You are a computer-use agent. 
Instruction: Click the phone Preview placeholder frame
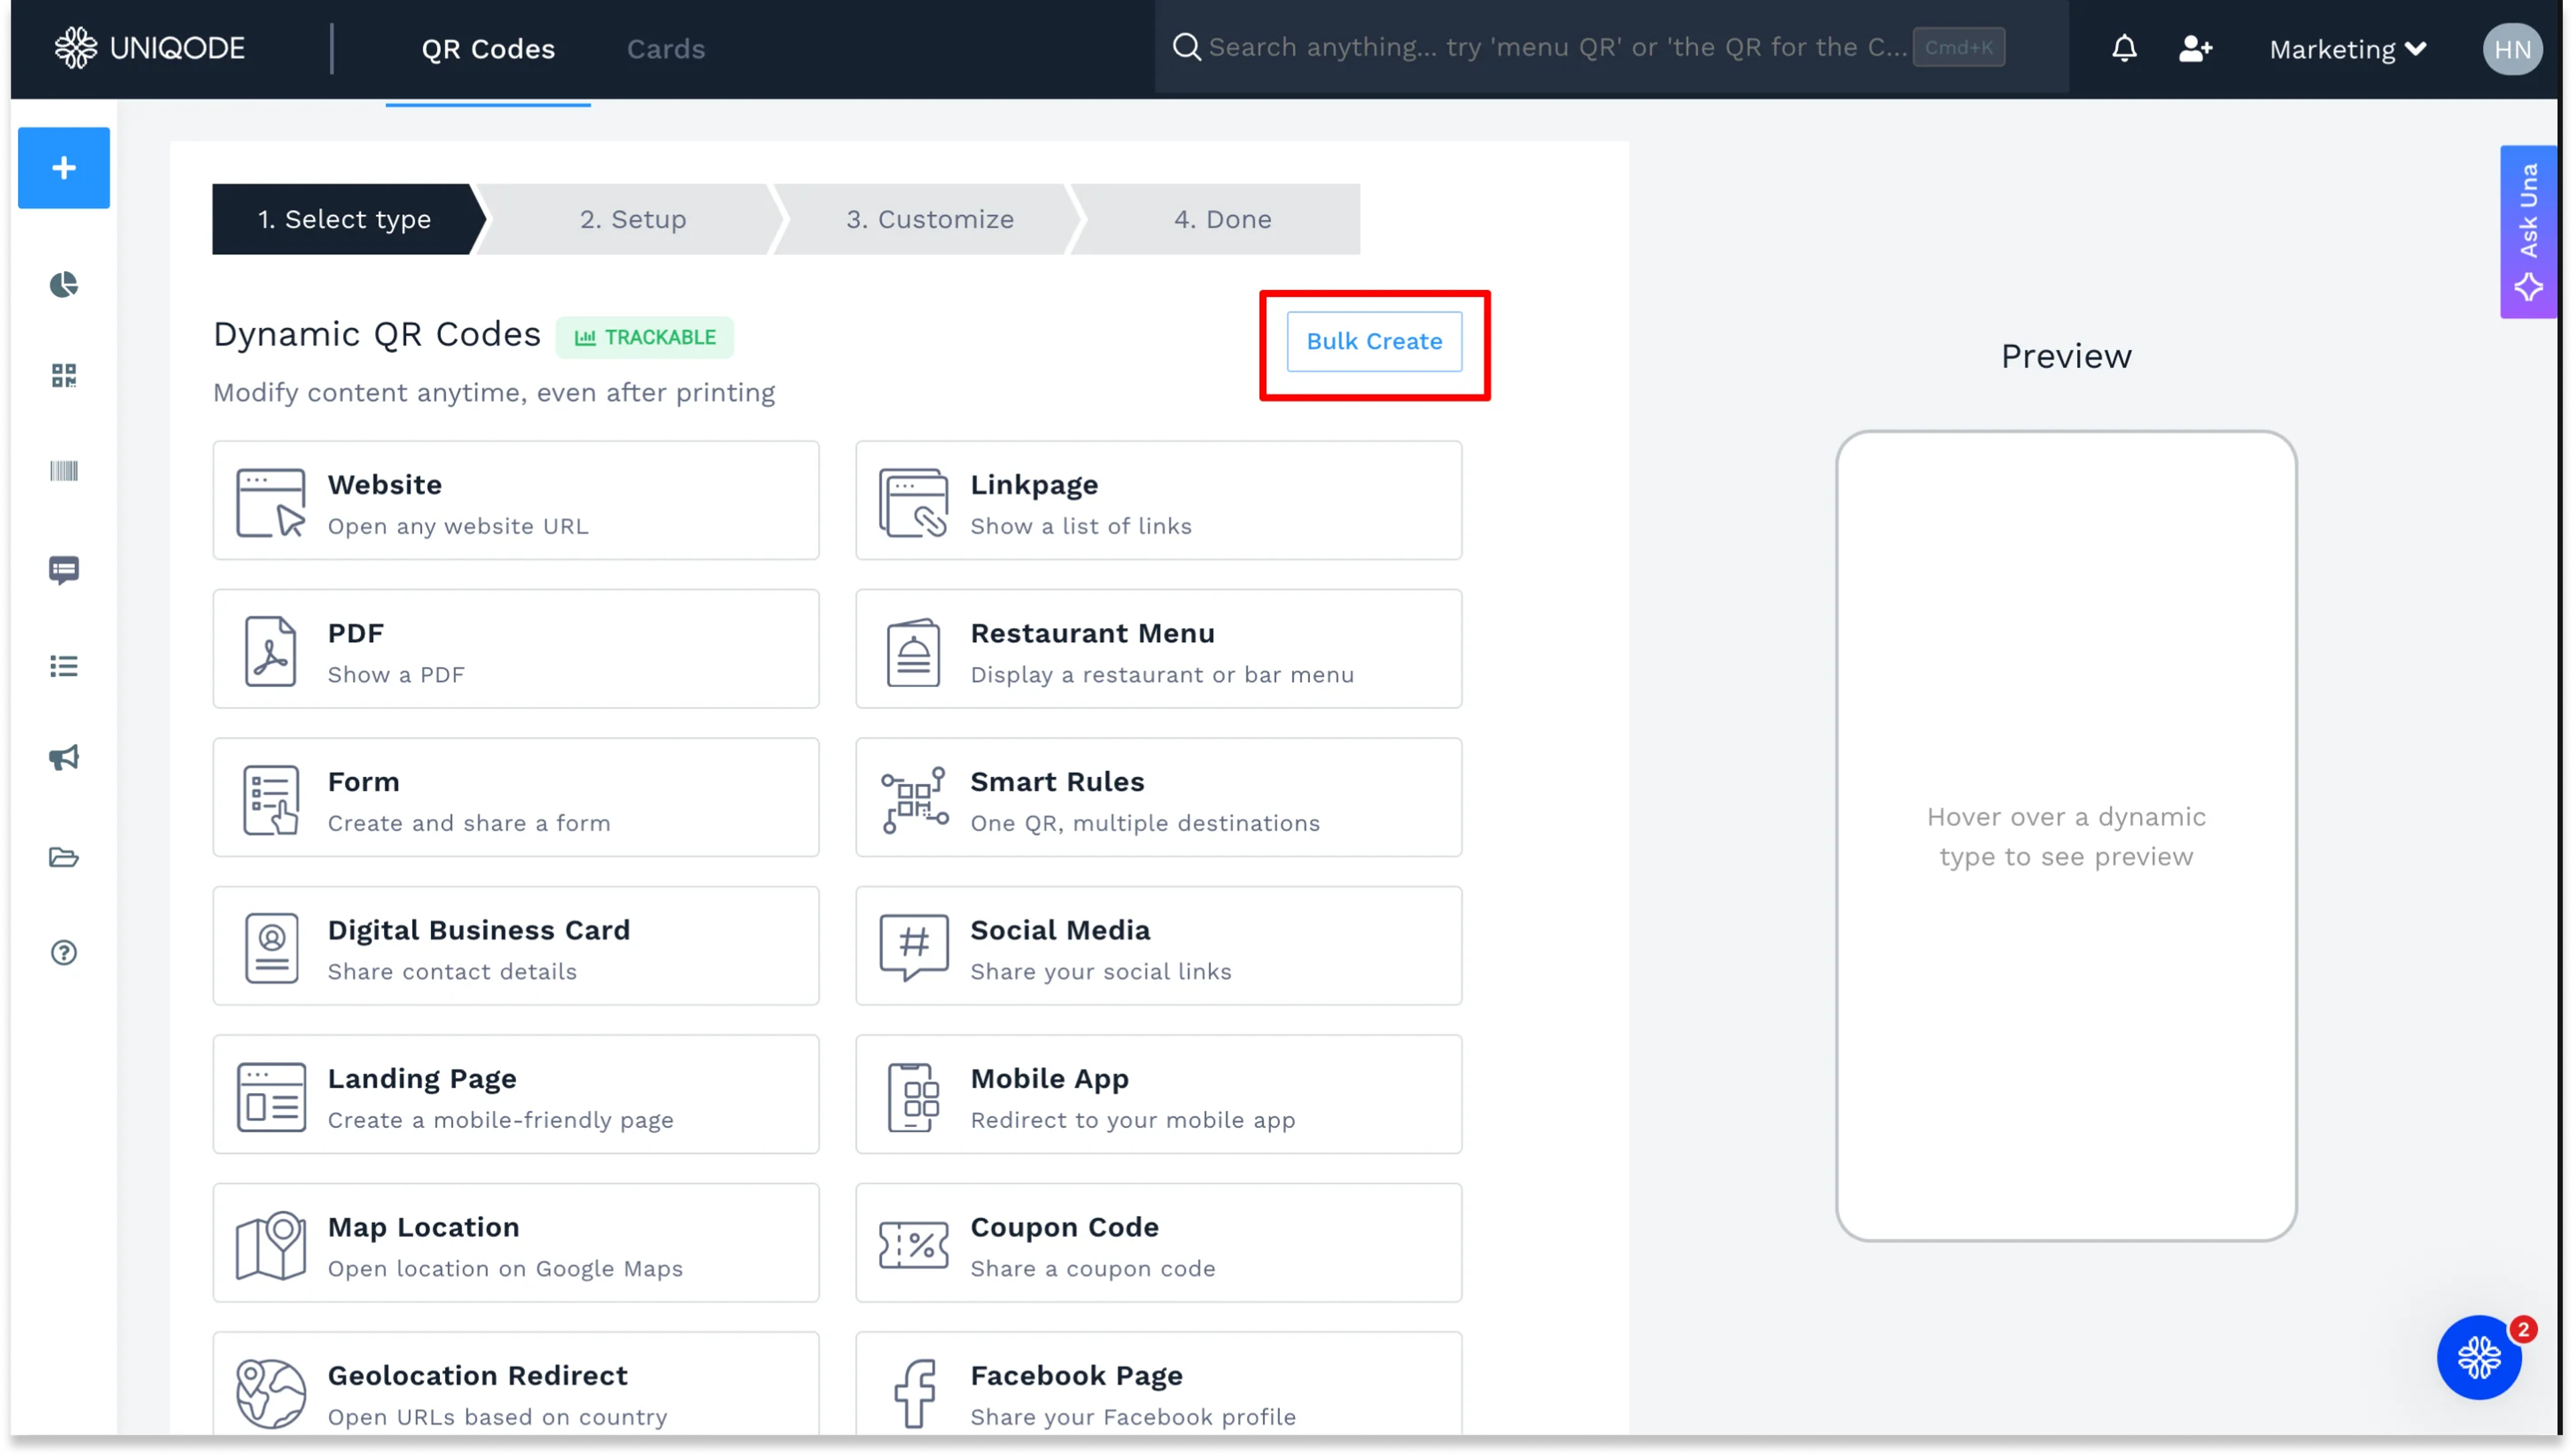tap(2065, 836)
